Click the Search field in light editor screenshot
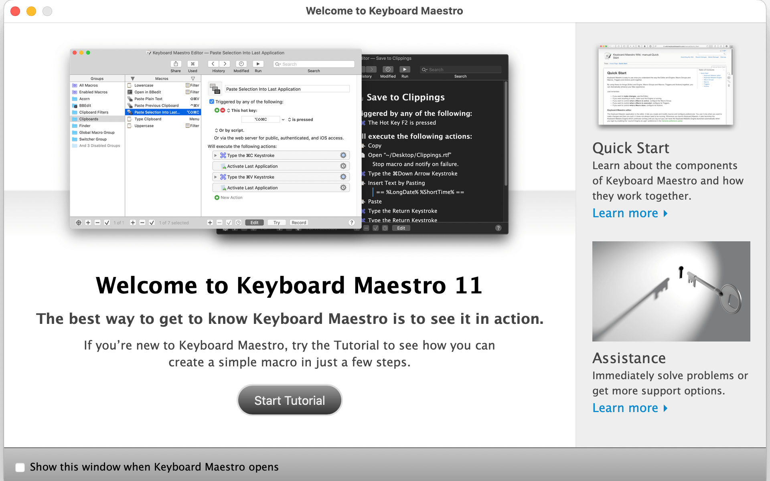The width and height of the screenshot is (770, 481). coord(314,64)
